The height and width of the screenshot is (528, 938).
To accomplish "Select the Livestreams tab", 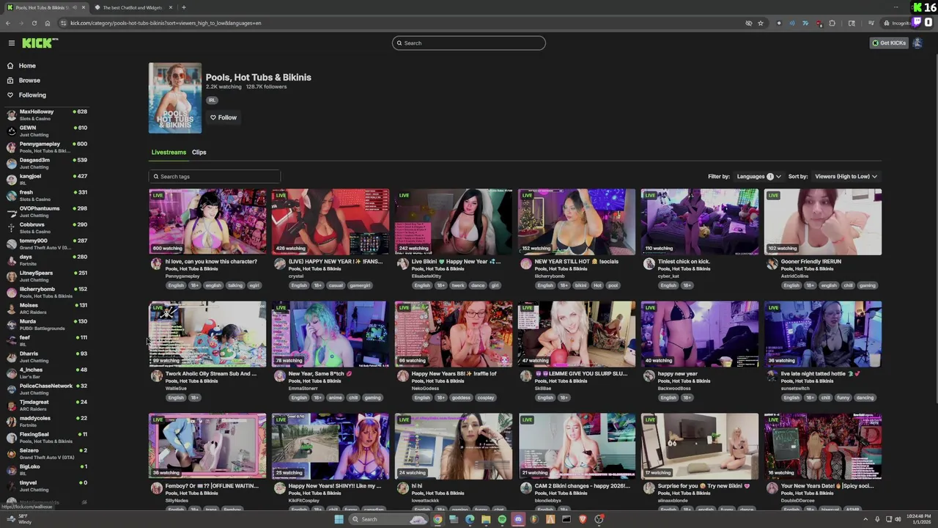I will (169, 153).
